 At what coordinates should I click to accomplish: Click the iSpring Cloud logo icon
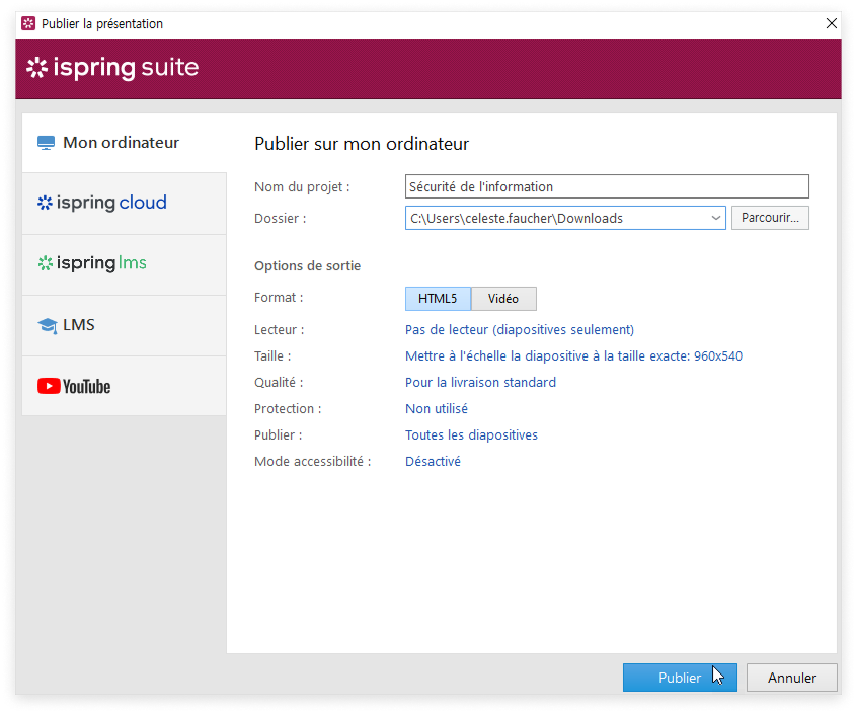coord(45,203)
